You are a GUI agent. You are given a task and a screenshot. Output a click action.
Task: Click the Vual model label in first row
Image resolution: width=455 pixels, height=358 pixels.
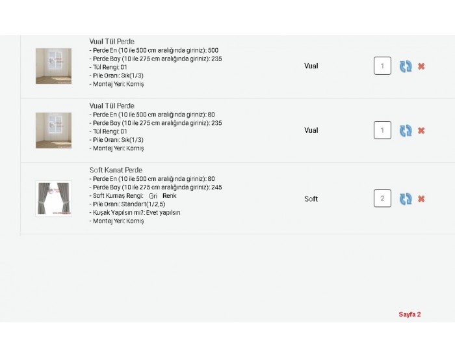311,66
